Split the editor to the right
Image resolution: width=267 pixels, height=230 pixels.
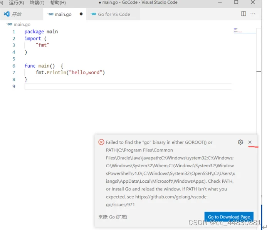[x=243, y=14]
